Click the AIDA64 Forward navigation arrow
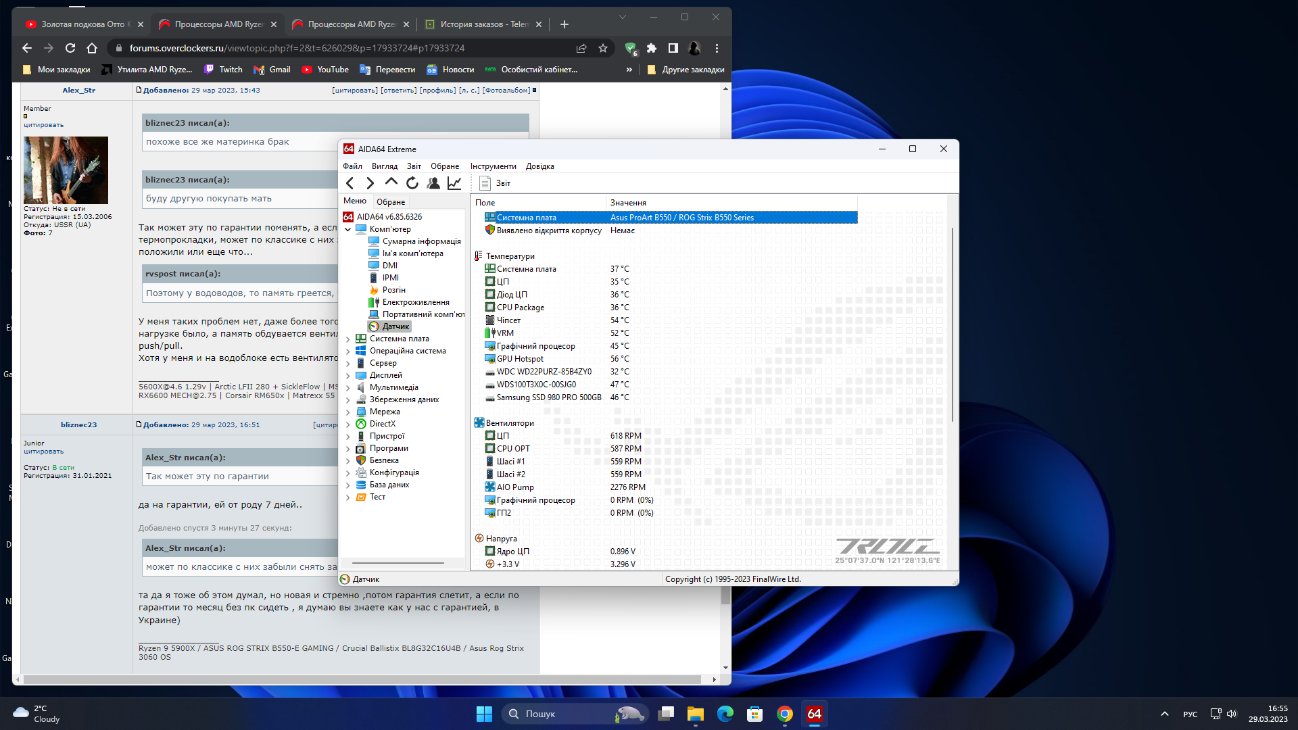 tap(370, 183)
